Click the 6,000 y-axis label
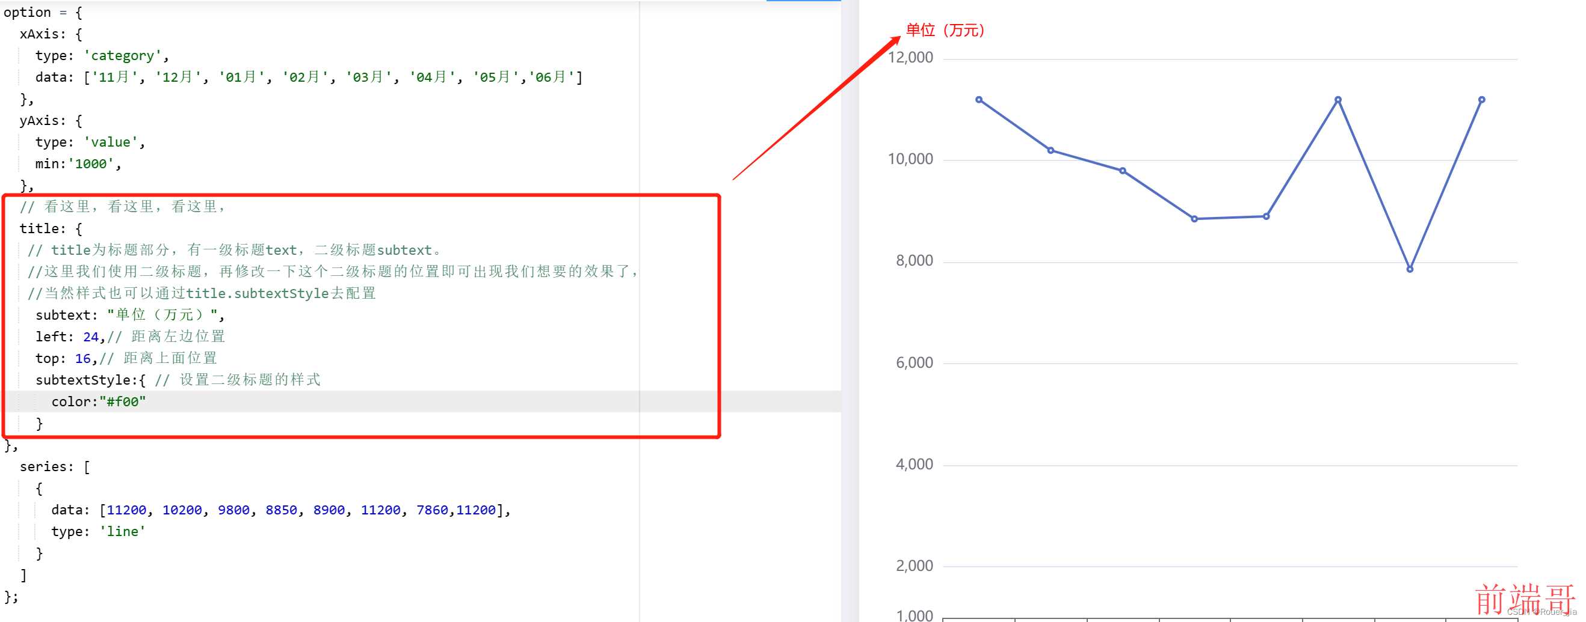The width and height of the screenshot is (1586, 622). click(915, 363)
